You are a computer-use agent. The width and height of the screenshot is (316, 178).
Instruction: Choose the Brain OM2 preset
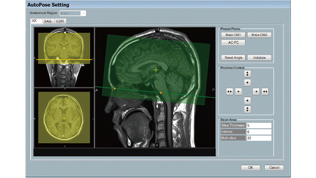click(x=259, y=35)
